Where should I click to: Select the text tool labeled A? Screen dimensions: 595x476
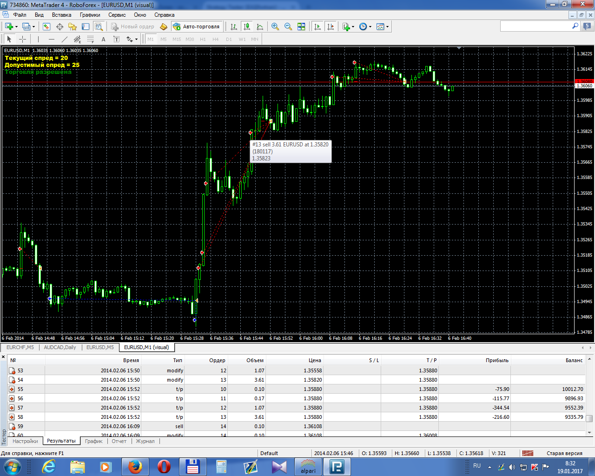click(103, 39)
